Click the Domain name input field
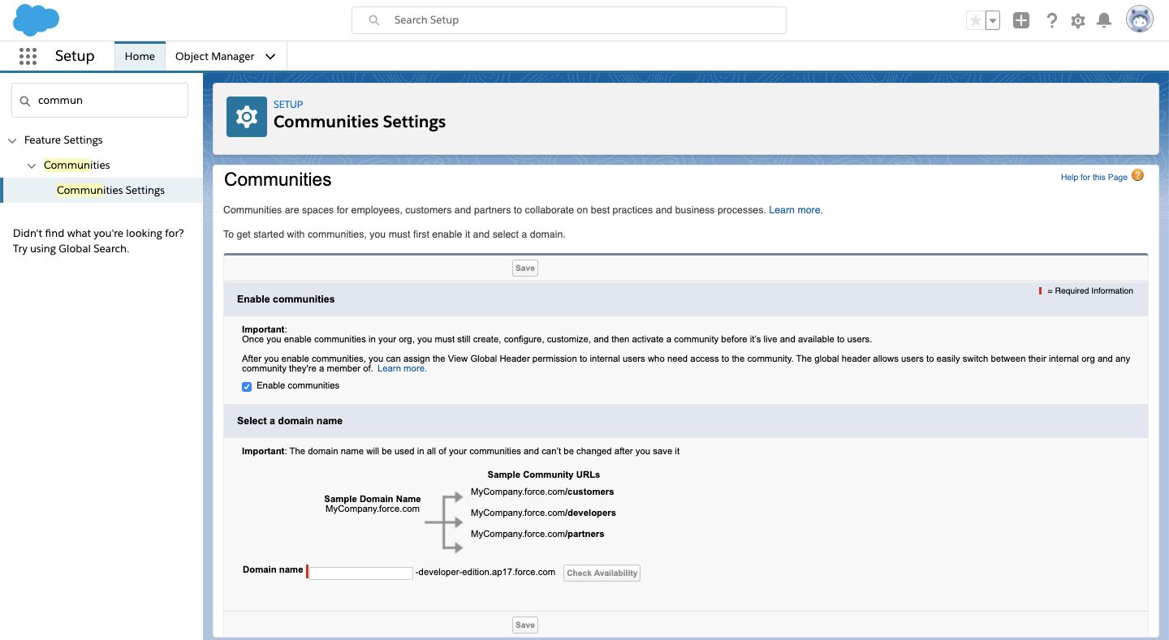Viewport: 1169px width, 640px height. click(361, 573)
